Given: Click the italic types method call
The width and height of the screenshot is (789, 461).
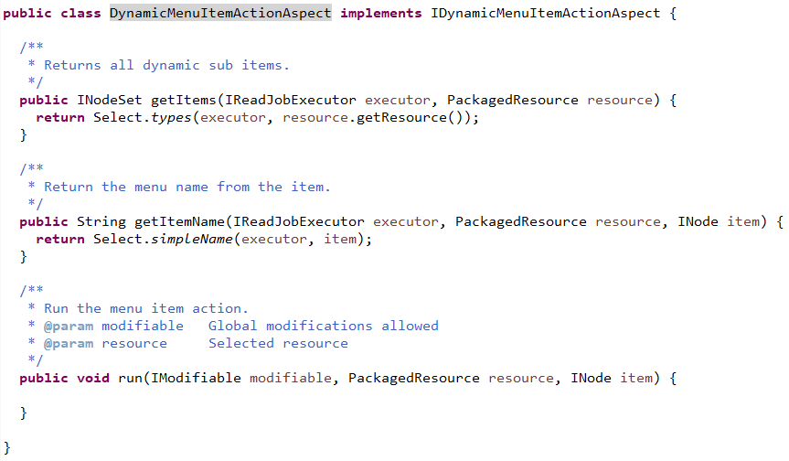Looking at the screenshot, I should (167, 118).
